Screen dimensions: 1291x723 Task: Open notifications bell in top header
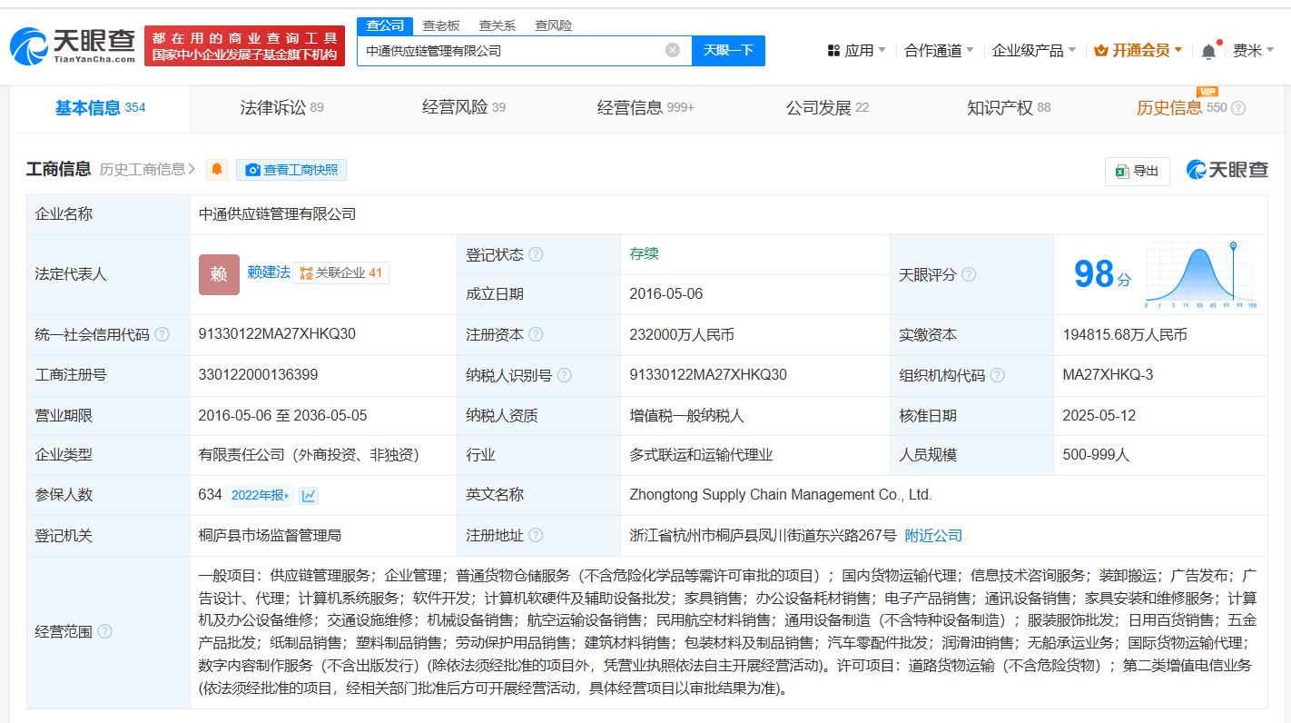click(x=1208, y=51)
